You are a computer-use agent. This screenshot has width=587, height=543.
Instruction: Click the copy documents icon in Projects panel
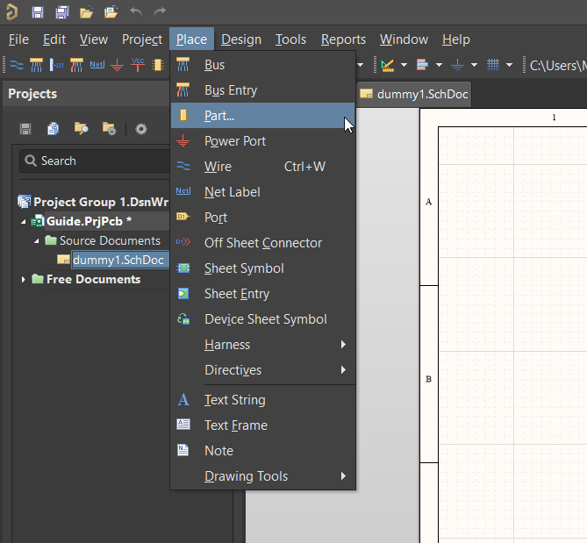54,129
